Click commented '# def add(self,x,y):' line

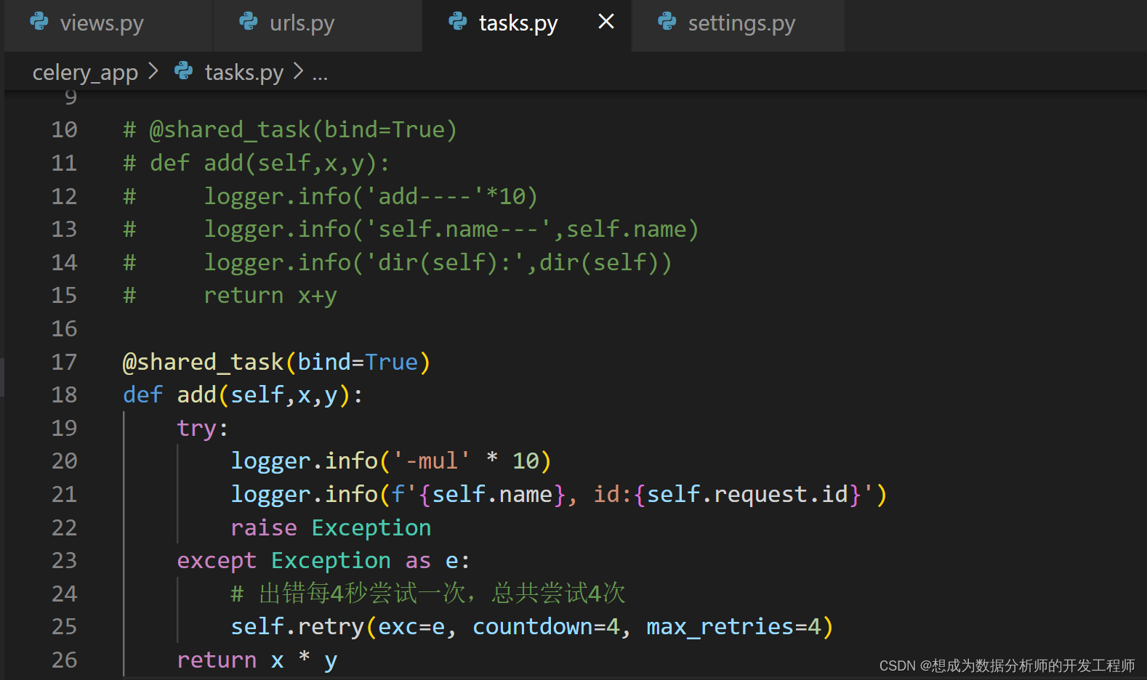[x=257, y=163]
